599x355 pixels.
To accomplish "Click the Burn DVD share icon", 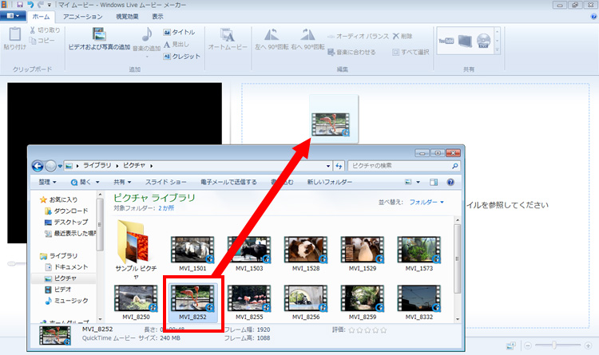I will pos(484,41).
